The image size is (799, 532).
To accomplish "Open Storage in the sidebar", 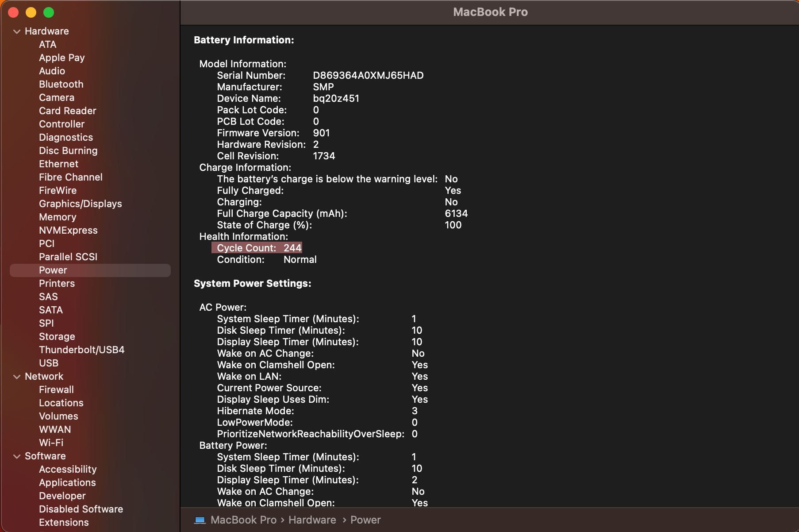I will 57,336.
